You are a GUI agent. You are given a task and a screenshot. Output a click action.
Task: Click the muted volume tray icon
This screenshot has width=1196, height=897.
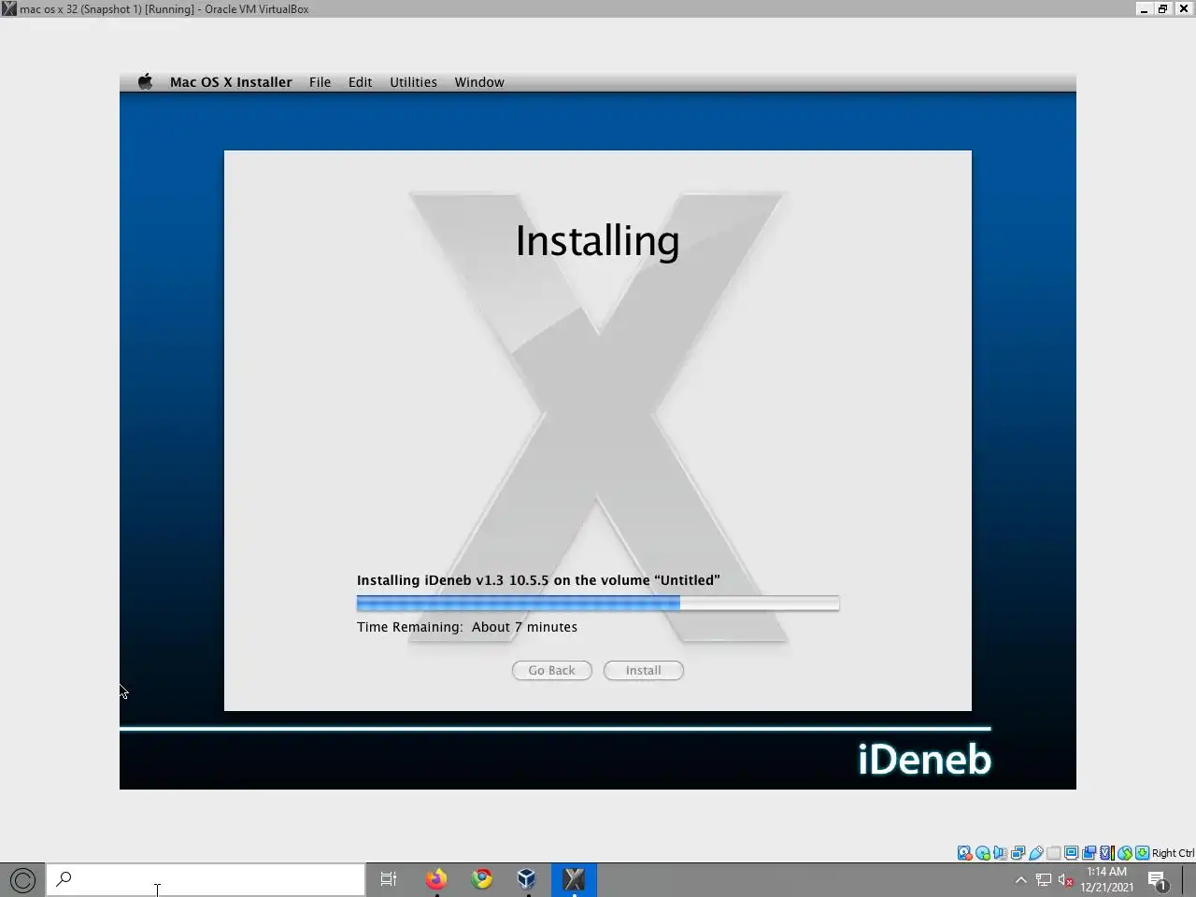(x=1066, y=880)
